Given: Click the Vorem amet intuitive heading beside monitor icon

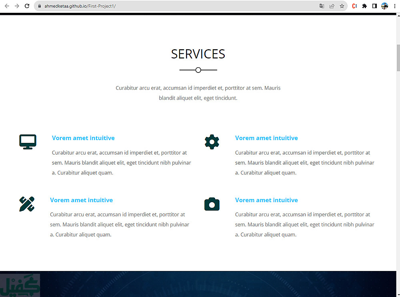Looking at the screenshot, I should coord(83,138).
